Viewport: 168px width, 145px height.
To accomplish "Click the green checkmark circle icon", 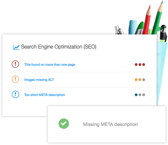I will coord(64,123).
